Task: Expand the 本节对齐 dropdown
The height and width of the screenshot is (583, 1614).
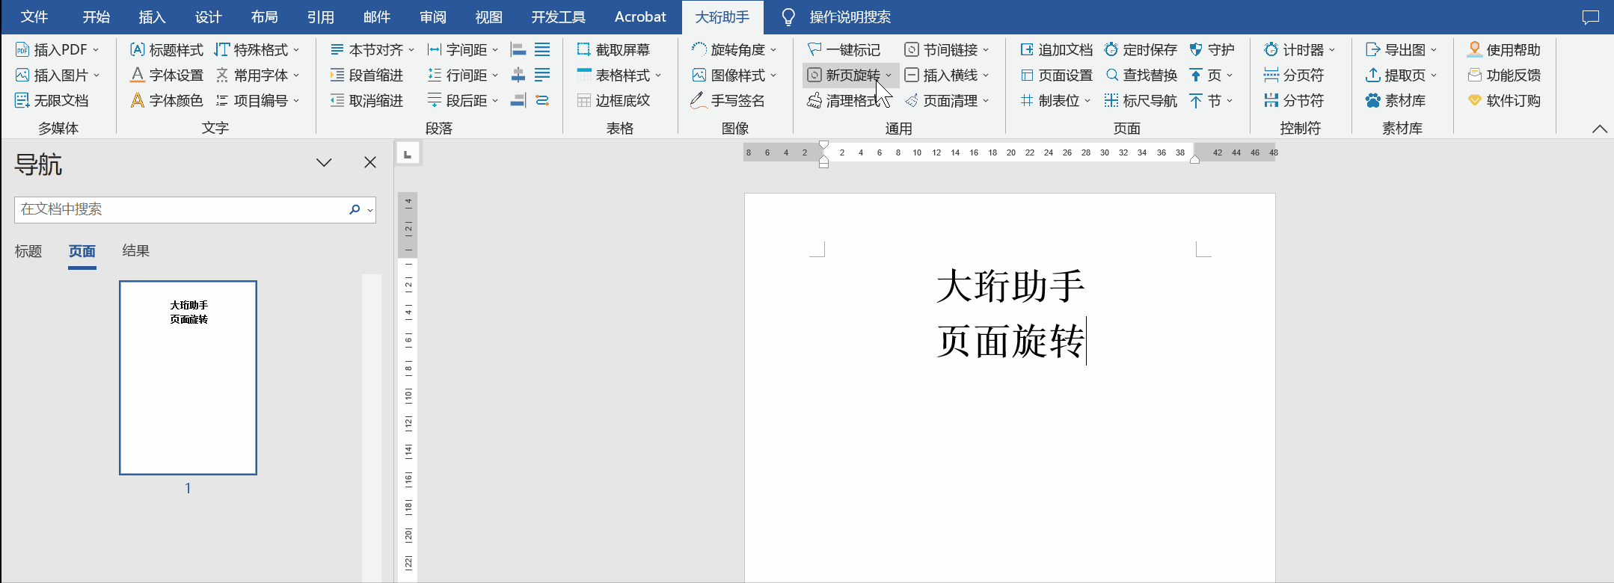Action: (x=411, y=50)
